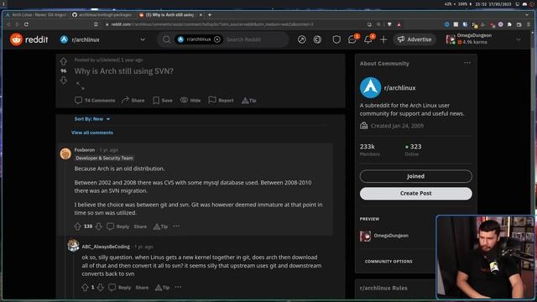Click the Create Post button
The height and width of the screenshot is (302, 537).
point(416,193)
